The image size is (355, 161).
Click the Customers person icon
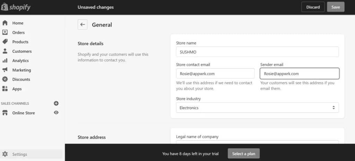click(x=5, y=51)
